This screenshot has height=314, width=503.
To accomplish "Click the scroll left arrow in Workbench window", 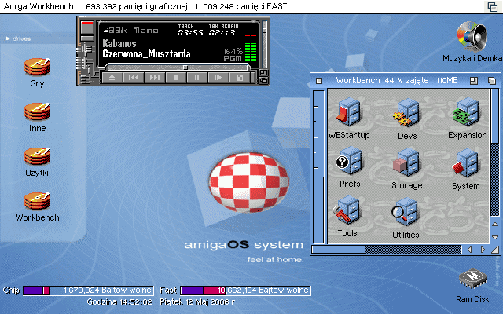I will 470,250.
